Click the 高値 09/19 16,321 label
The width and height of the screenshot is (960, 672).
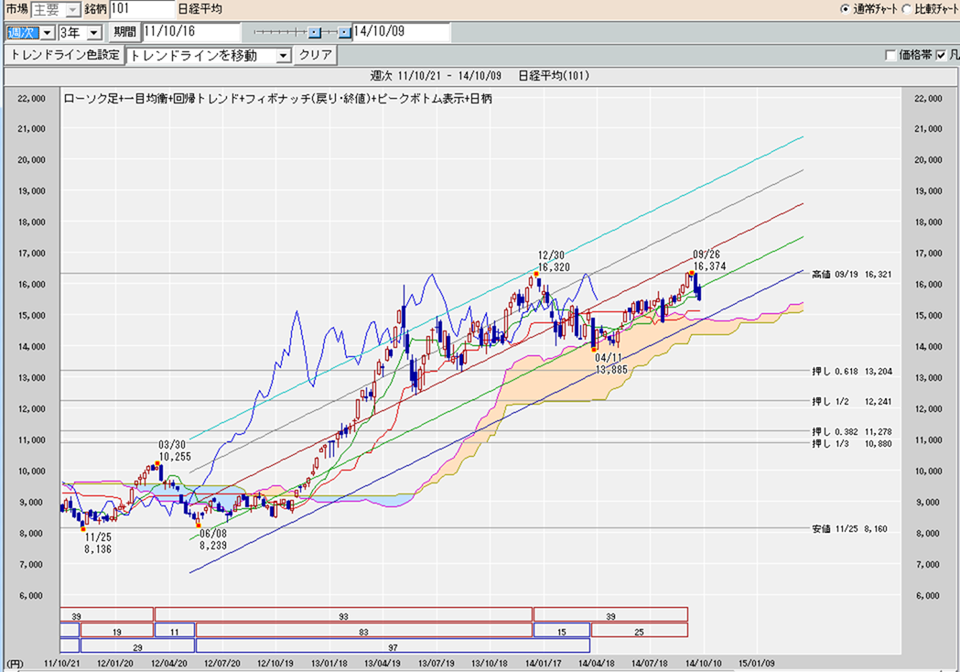click(x=852, y=275)
